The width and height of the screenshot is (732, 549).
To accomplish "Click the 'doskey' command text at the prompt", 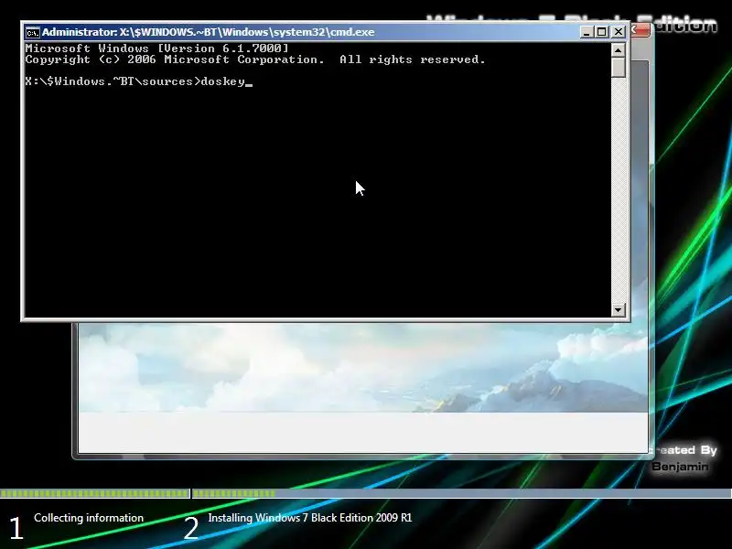I will coord(222,81).
